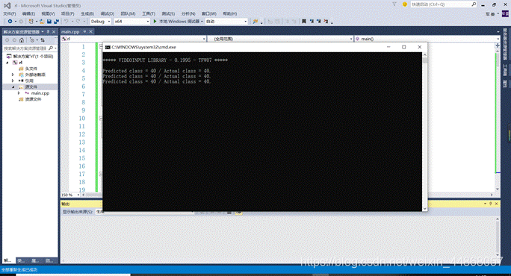
Task: Close the main.cpp editor tab
Action: coord(91,31)
